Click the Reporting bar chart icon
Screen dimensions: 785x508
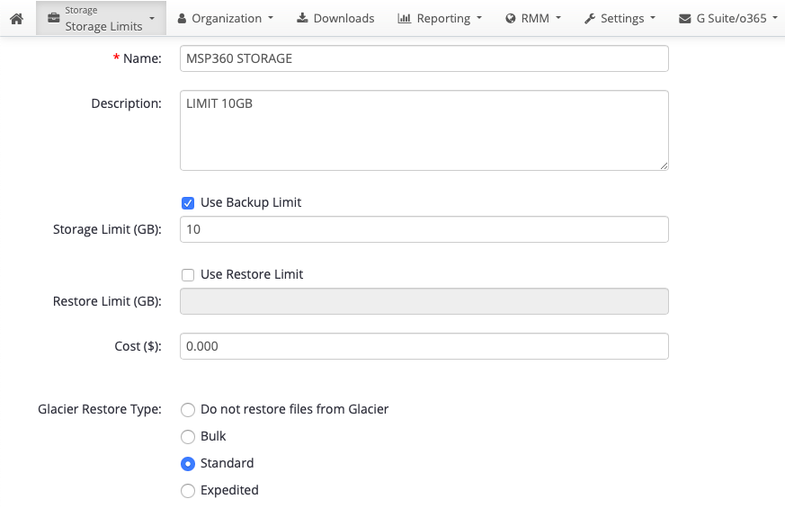tap(404, 19)
